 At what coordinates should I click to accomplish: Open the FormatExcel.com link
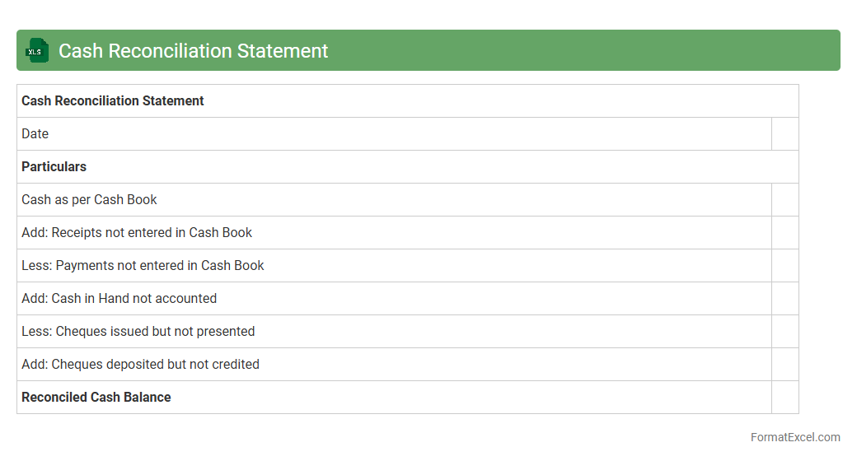[x=794, y=437]
